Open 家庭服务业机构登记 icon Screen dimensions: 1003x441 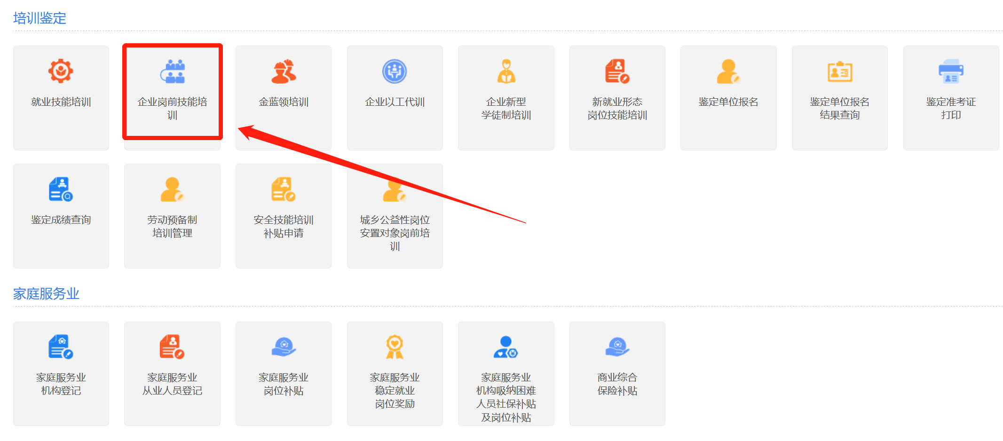pos(61,347)
